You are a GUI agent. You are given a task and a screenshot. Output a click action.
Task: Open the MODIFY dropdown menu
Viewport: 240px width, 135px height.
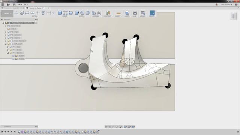click(x=82, y=16)
